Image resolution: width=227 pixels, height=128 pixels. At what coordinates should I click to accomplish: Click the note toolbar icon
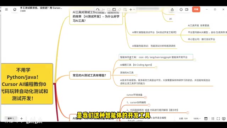tap(125, 10)
